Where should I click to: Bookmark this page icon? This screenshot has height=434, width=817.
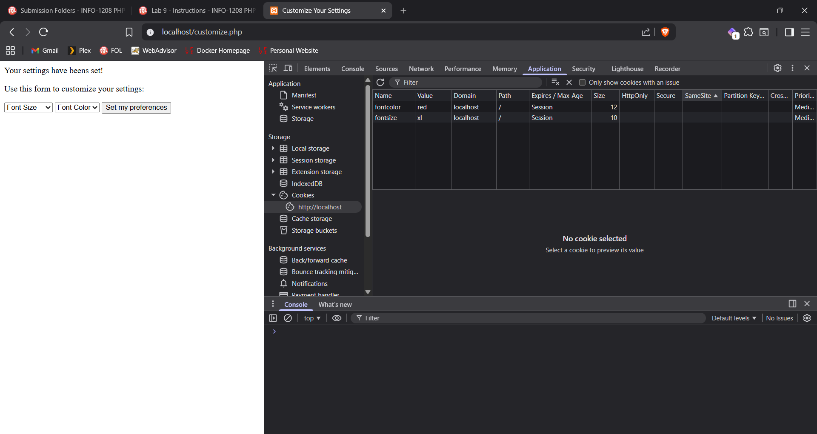129,32
